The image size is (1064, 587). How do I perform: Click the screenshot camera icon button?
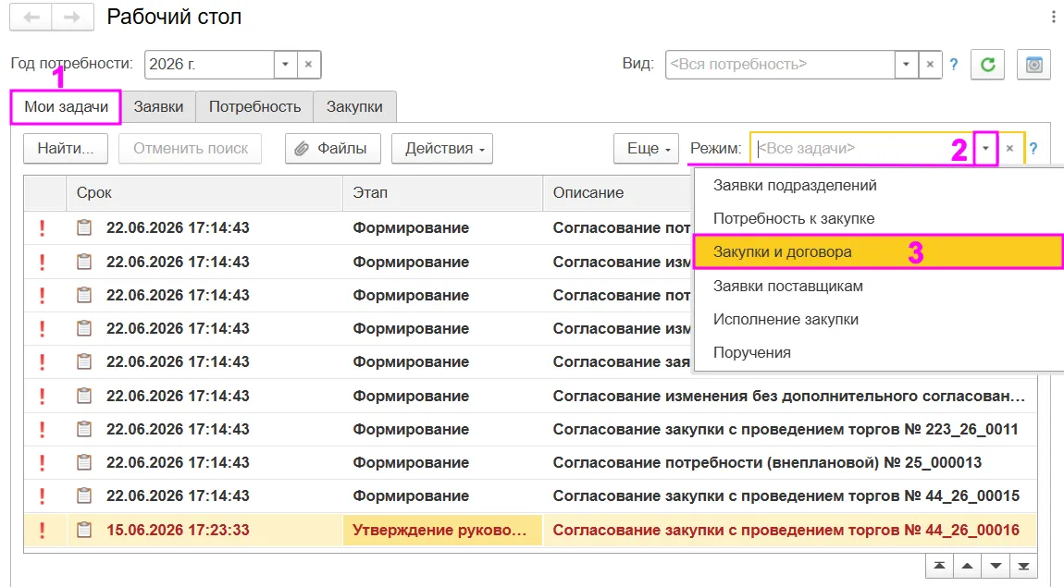click(1033, 65)
